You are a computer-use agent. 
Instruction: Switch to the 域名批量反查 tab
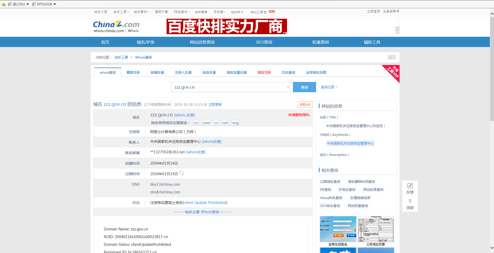(x=237, y=72)
